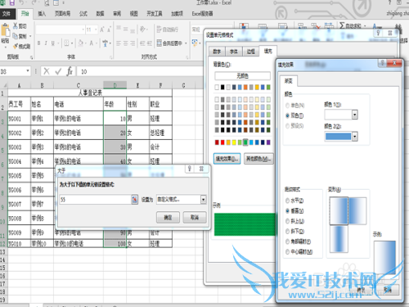Click the 其他颜色 More Colors button
The height and width of the screenshot is (307, 409).
258,159
